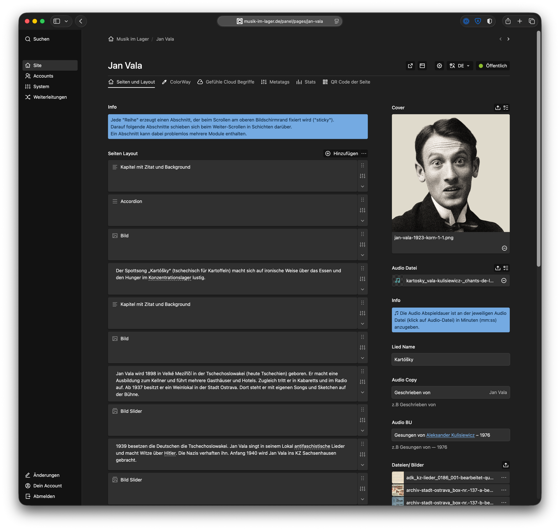Viewport: 560px width, 530px height.
Task: Open Dein Account settings
Action: coord(44,485)
